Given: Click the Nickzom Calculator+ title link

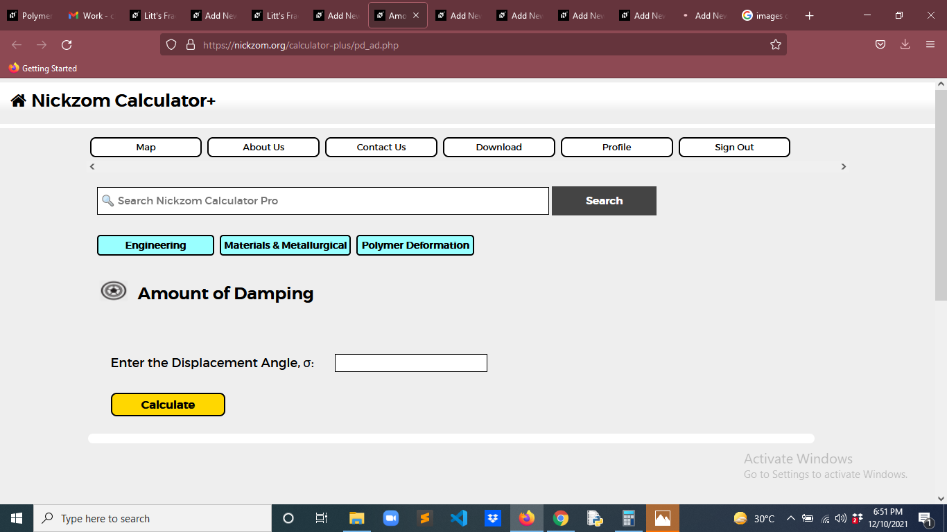Looking at the screenshot, I should click(x=123, y=100).
